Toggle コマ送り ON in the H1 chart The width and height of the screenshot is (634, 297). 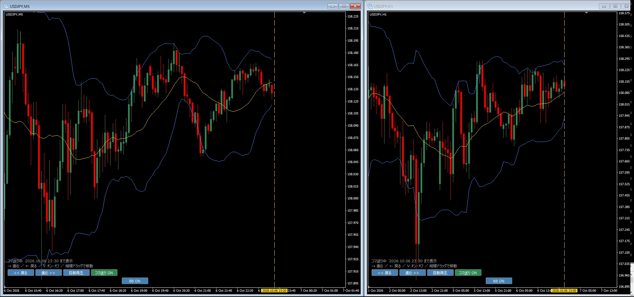pos(468,273)
